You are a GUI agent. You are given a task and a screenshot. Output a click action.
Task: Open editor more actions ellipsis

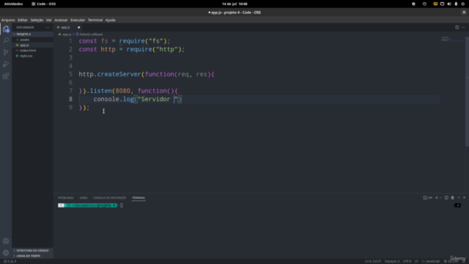click(x=463, y=27)
